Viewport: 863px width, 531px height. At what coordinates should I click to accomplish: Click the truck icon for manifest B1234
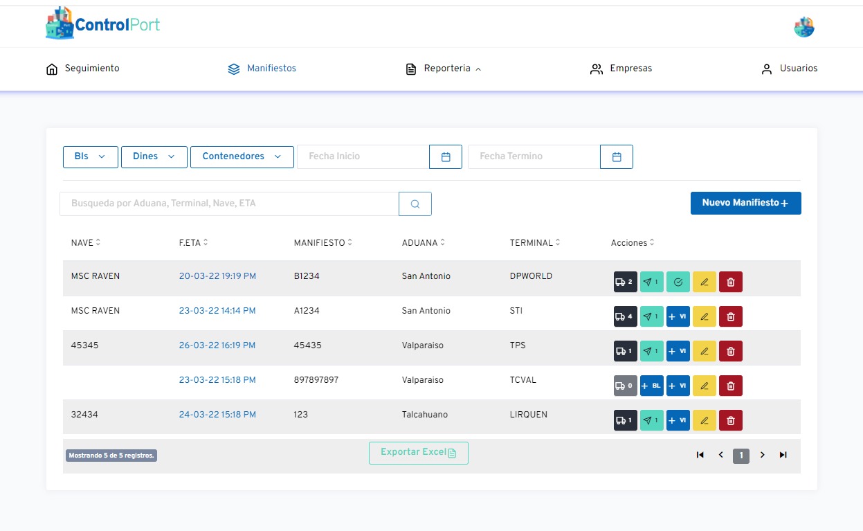(x=625, y=282)
